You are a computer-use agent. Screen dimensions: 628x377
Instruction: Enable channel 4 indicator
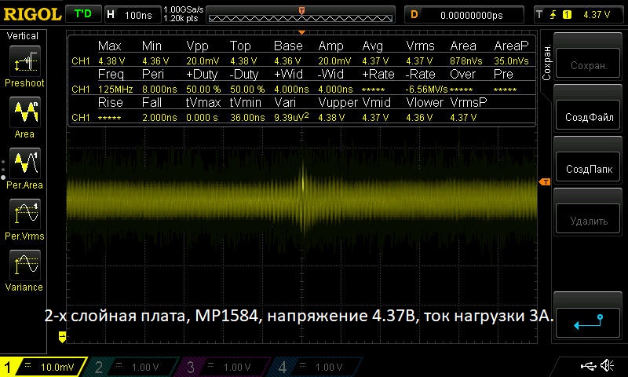tap(314, 367)
